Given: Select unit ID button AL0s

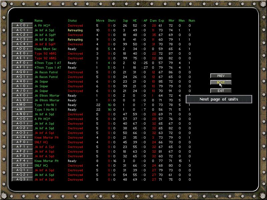Looking at the screenshot, I should 22,100.
